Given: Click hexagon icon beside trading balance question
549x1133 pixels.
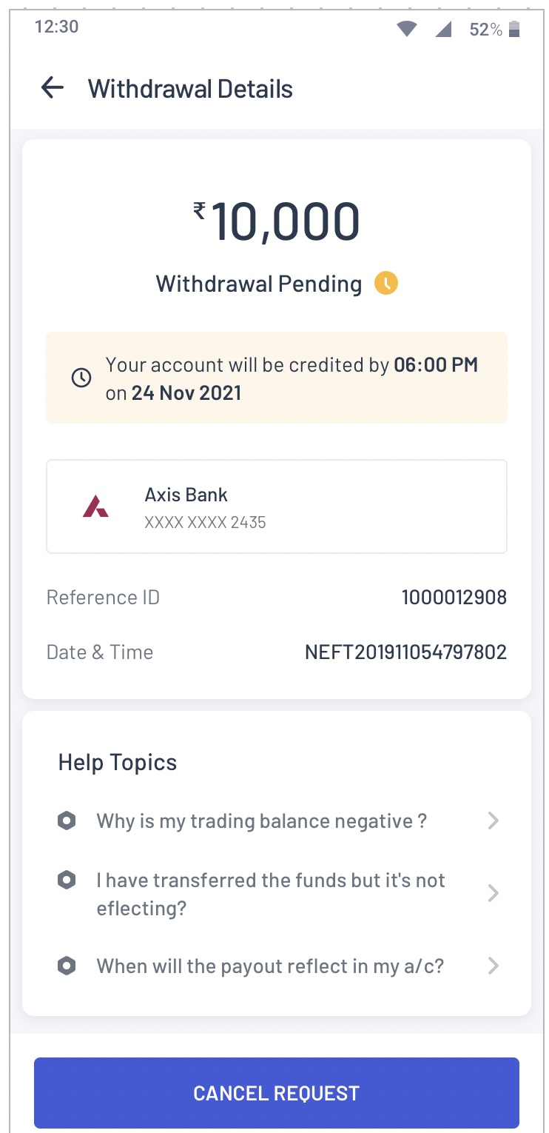Looking at the screenshot, I should click(x=67, y=820).
